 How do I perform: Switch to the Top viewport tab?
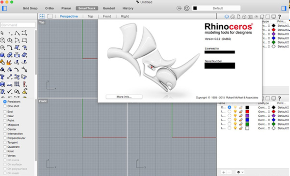pos(90,16)
